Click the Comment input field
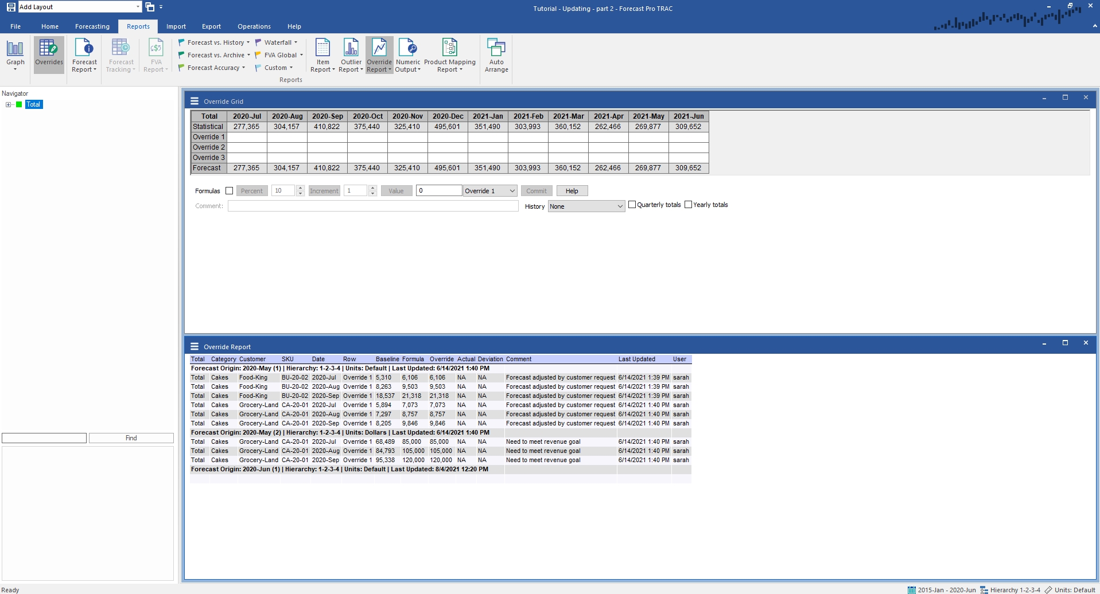The height and width of the screenshot is (594, 1100). 373,206
